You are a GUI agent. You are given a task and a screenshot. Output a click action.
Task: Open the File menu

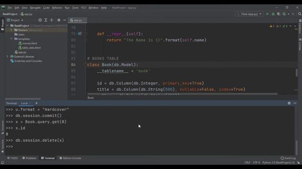(9, 8)
